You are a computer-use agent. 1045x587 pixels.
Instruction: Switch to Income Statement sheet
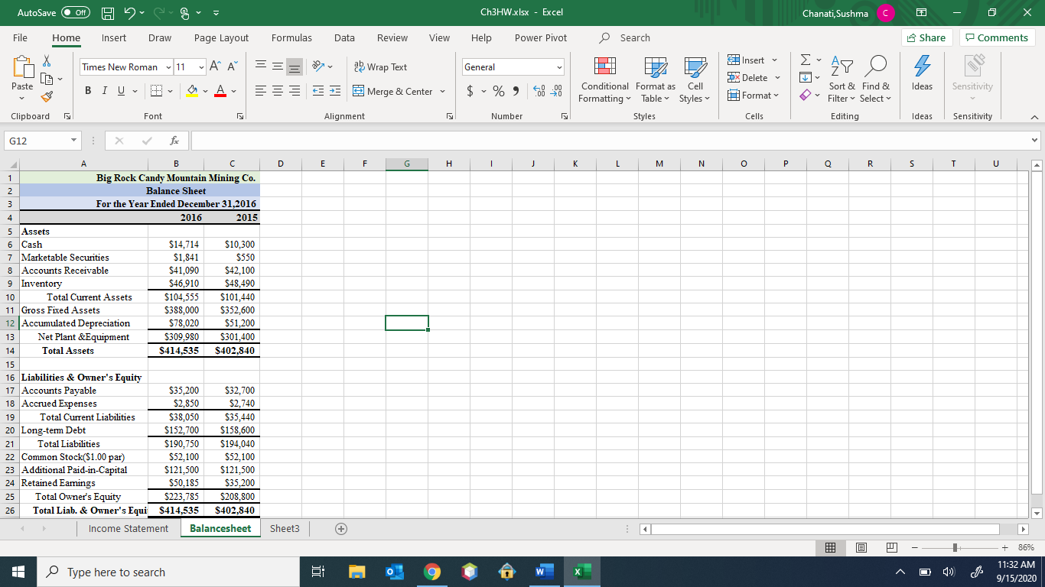[129, 528]
